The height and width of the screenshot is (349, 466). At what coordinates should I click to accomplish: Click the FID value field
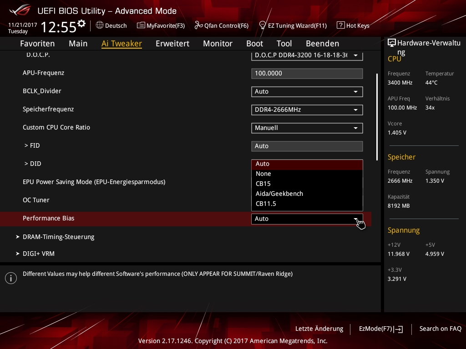coord(307,146)
